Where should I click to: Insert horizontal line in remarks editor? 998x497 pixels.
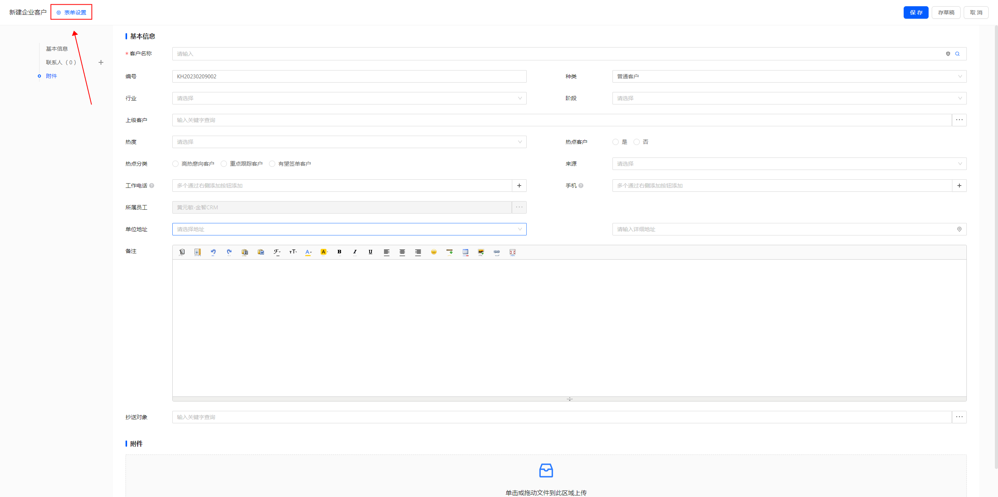[449, 252]
